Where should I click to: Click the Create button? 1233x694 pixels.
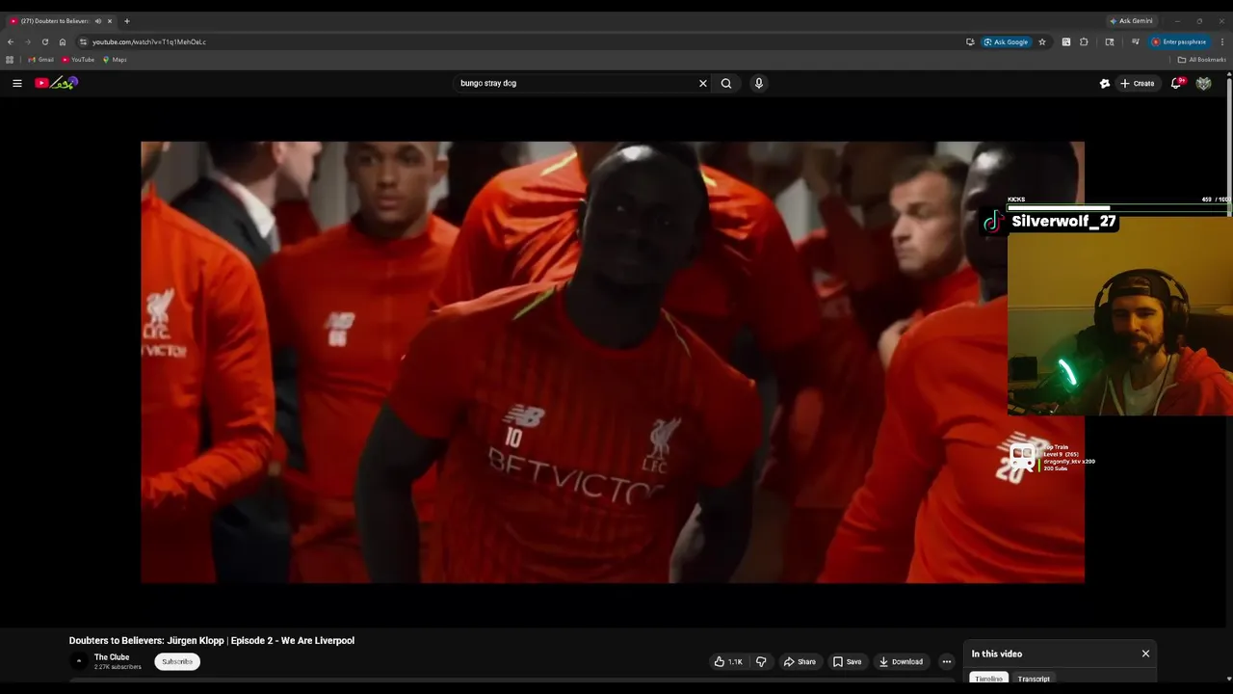tap(1137, 83)
